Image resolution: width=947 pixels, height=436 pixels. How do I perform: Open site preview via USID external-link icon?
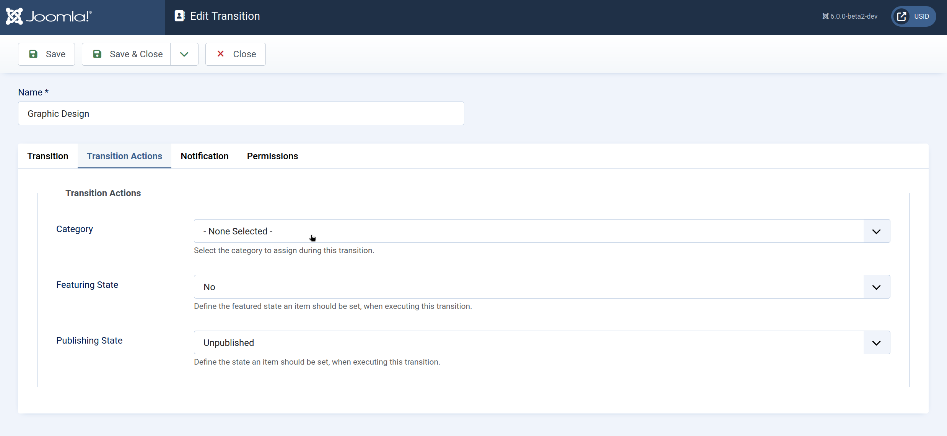point(901,16)
